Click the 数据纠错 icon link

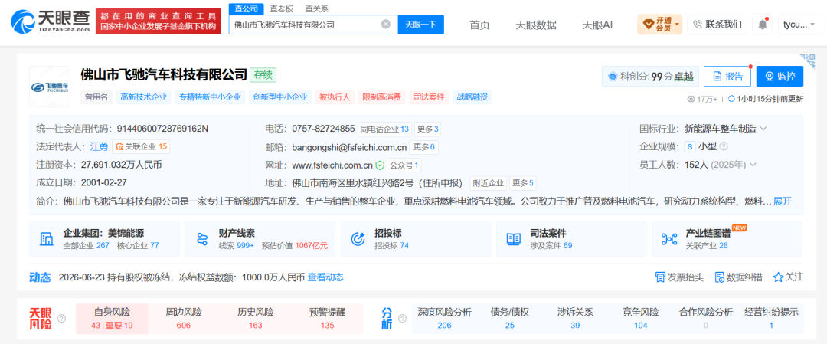(x=738, y=277)
